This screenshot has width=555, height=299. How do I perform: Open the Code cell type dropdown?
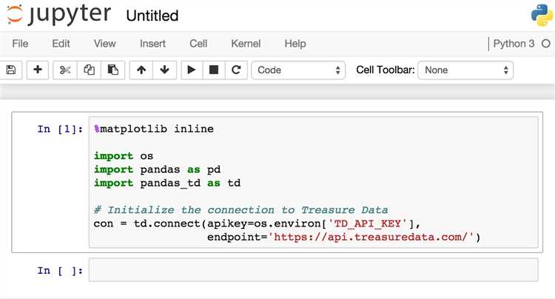[x=298, y=70]
